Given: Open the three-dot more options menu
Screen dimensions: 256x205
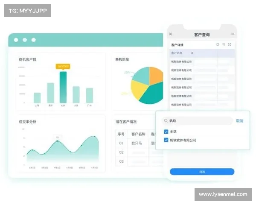Looking at the screenshot, I should point(233,34).
